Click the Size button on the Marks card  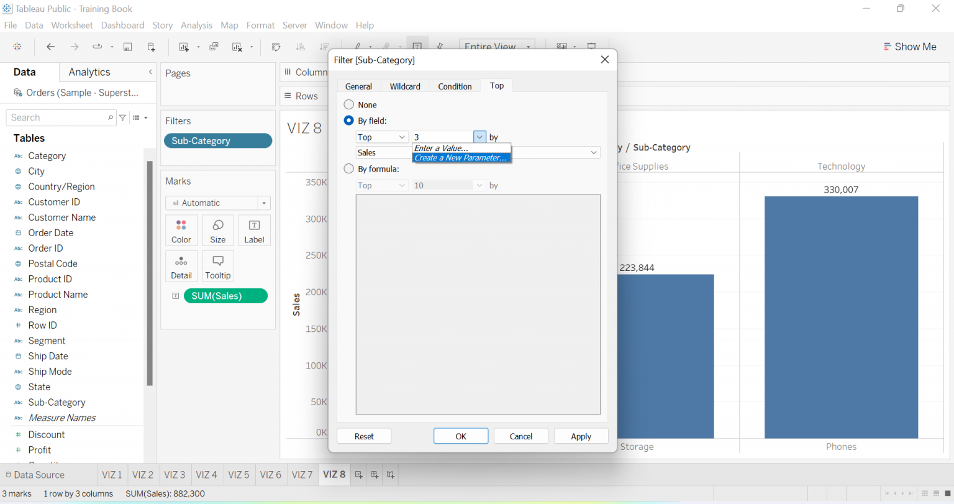218,231
